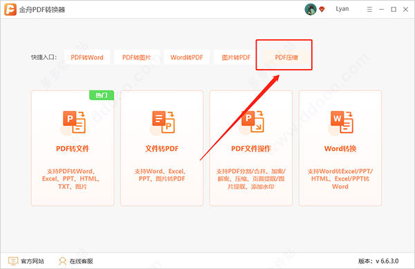
Task: Click the 在线客服 person icon
Action: [x=62, y=261]
